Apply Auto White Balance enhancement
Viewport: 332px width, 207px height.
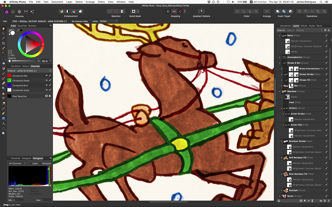point(80,12)
